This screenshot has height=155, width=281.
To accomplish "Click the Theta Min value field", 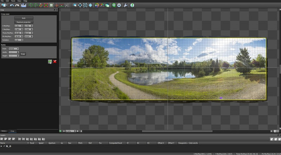I will pos(19,33).
